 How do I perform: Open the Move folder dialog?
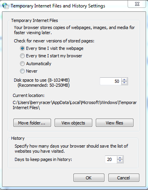tap(32, 123)
